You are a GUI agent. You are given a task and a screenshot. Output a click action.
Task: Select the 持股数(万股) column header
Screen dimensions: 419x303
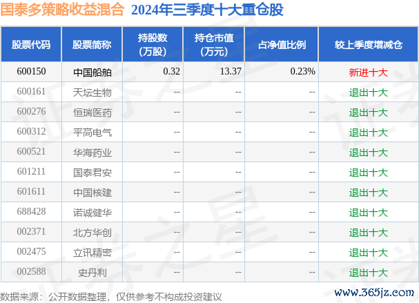[153, 45]
